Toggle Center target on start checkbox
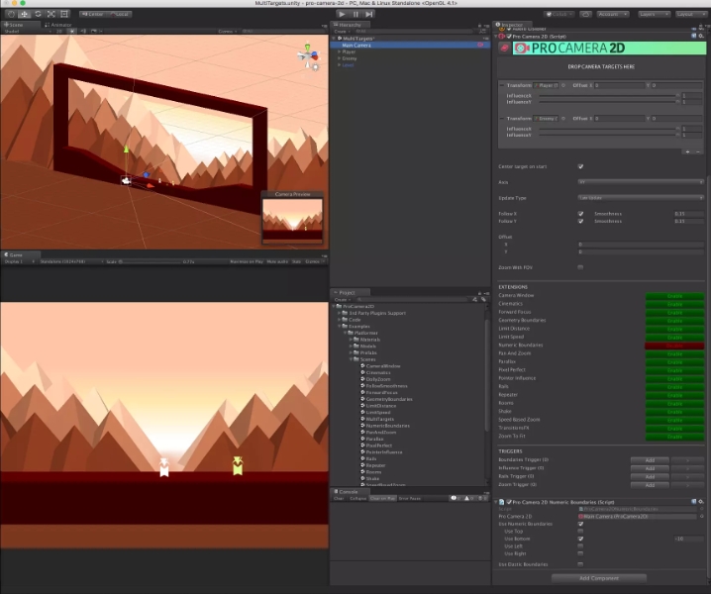 (x=580, y=166)
